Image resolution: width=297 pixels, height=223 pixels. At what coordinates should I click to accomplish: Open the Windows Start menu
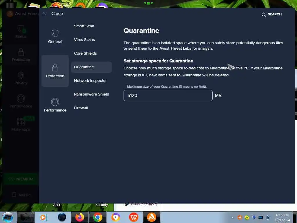coord(8,217)
